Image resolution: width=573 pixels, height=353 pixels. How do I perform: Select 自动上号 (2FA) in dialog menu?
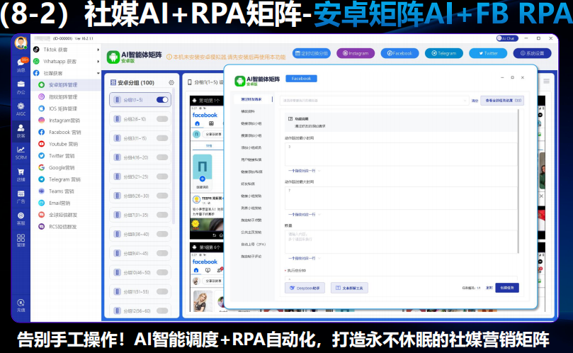click(253, 245)
